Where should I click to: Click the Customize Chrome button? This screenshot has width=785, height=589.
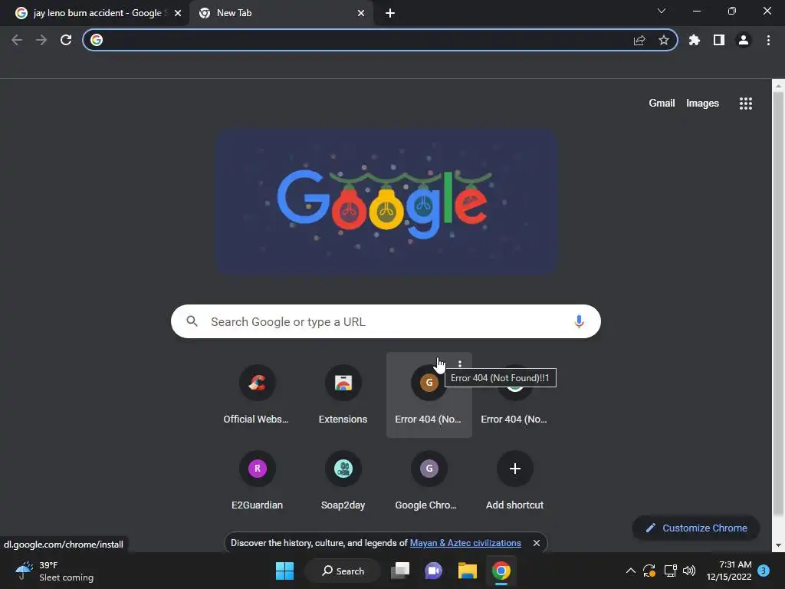tap(696, 528)
